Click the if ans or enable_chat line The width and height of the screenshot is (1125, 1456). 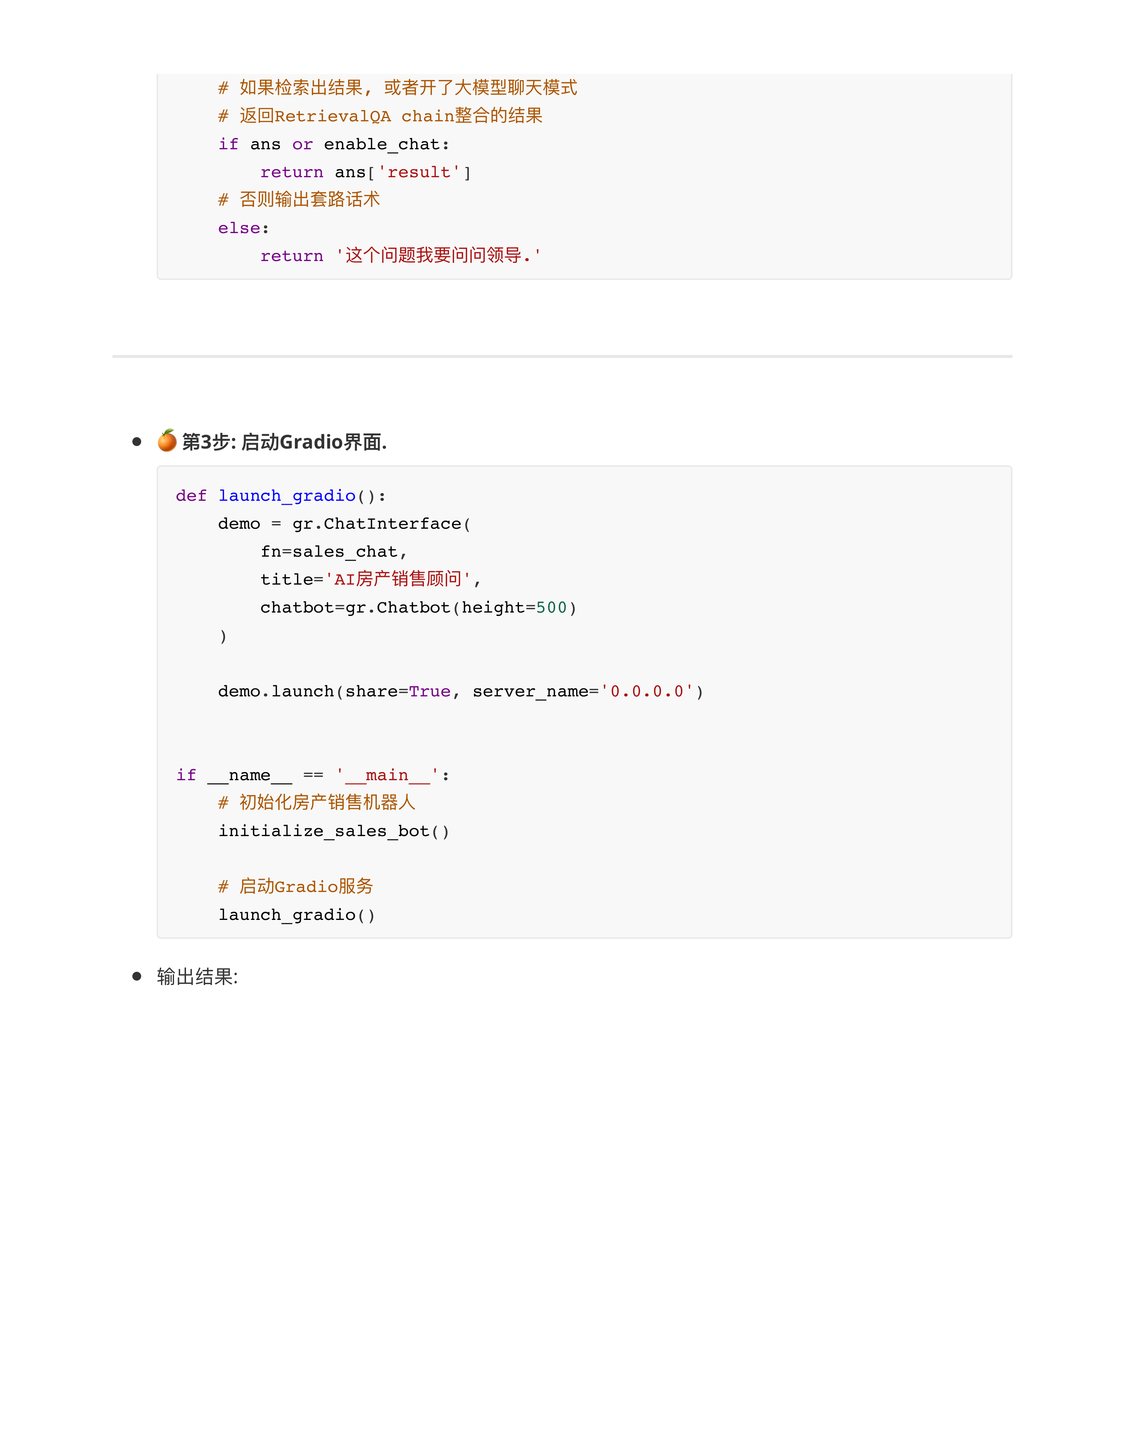[334, 144]
